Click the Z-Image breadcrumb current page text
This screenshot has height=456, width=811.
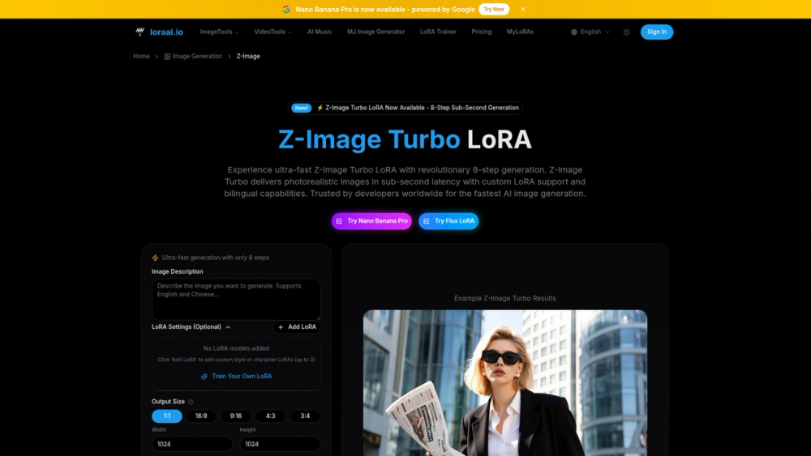(248, 56)
